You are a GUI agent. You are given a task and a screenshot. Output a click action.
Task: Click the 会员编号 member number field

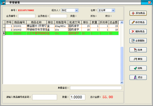[x=27, y=16]
